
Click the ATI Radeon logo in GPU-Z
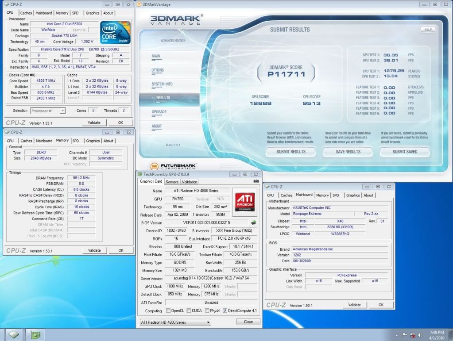click(245, 202)
